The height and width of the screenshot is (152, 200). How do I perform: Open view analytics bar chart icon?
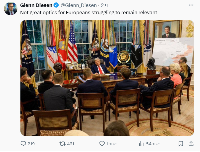(141, 144)
